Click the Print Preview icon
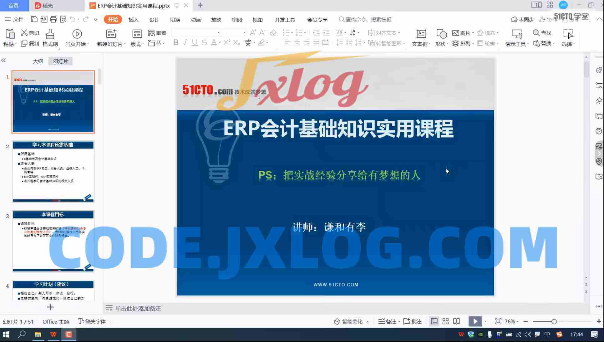Viewport: 604px width, 342px height. pos(63,19)
